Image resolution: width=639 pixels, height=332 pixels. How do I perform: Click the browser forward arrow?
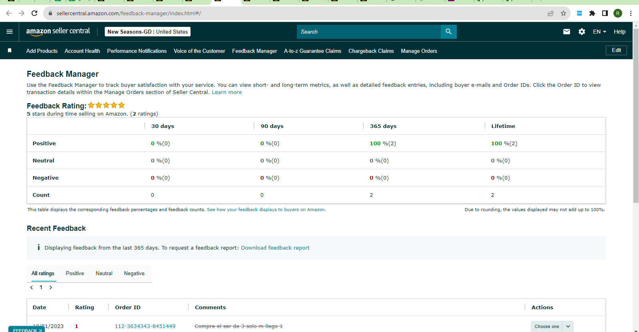(22, 13)
